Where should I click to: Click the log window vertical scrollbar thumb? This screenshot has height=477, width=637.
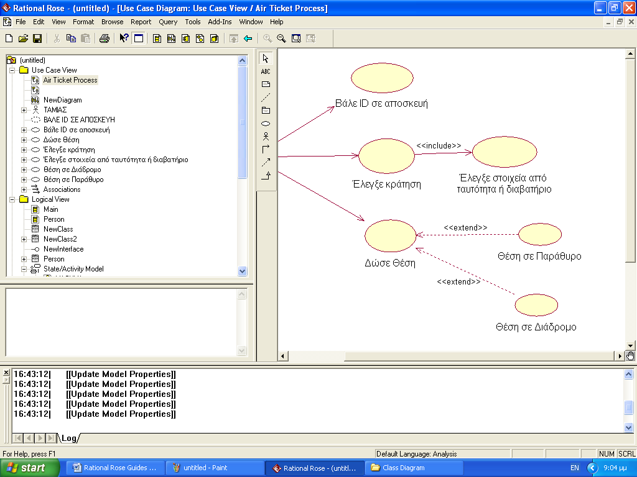point(628,407)
